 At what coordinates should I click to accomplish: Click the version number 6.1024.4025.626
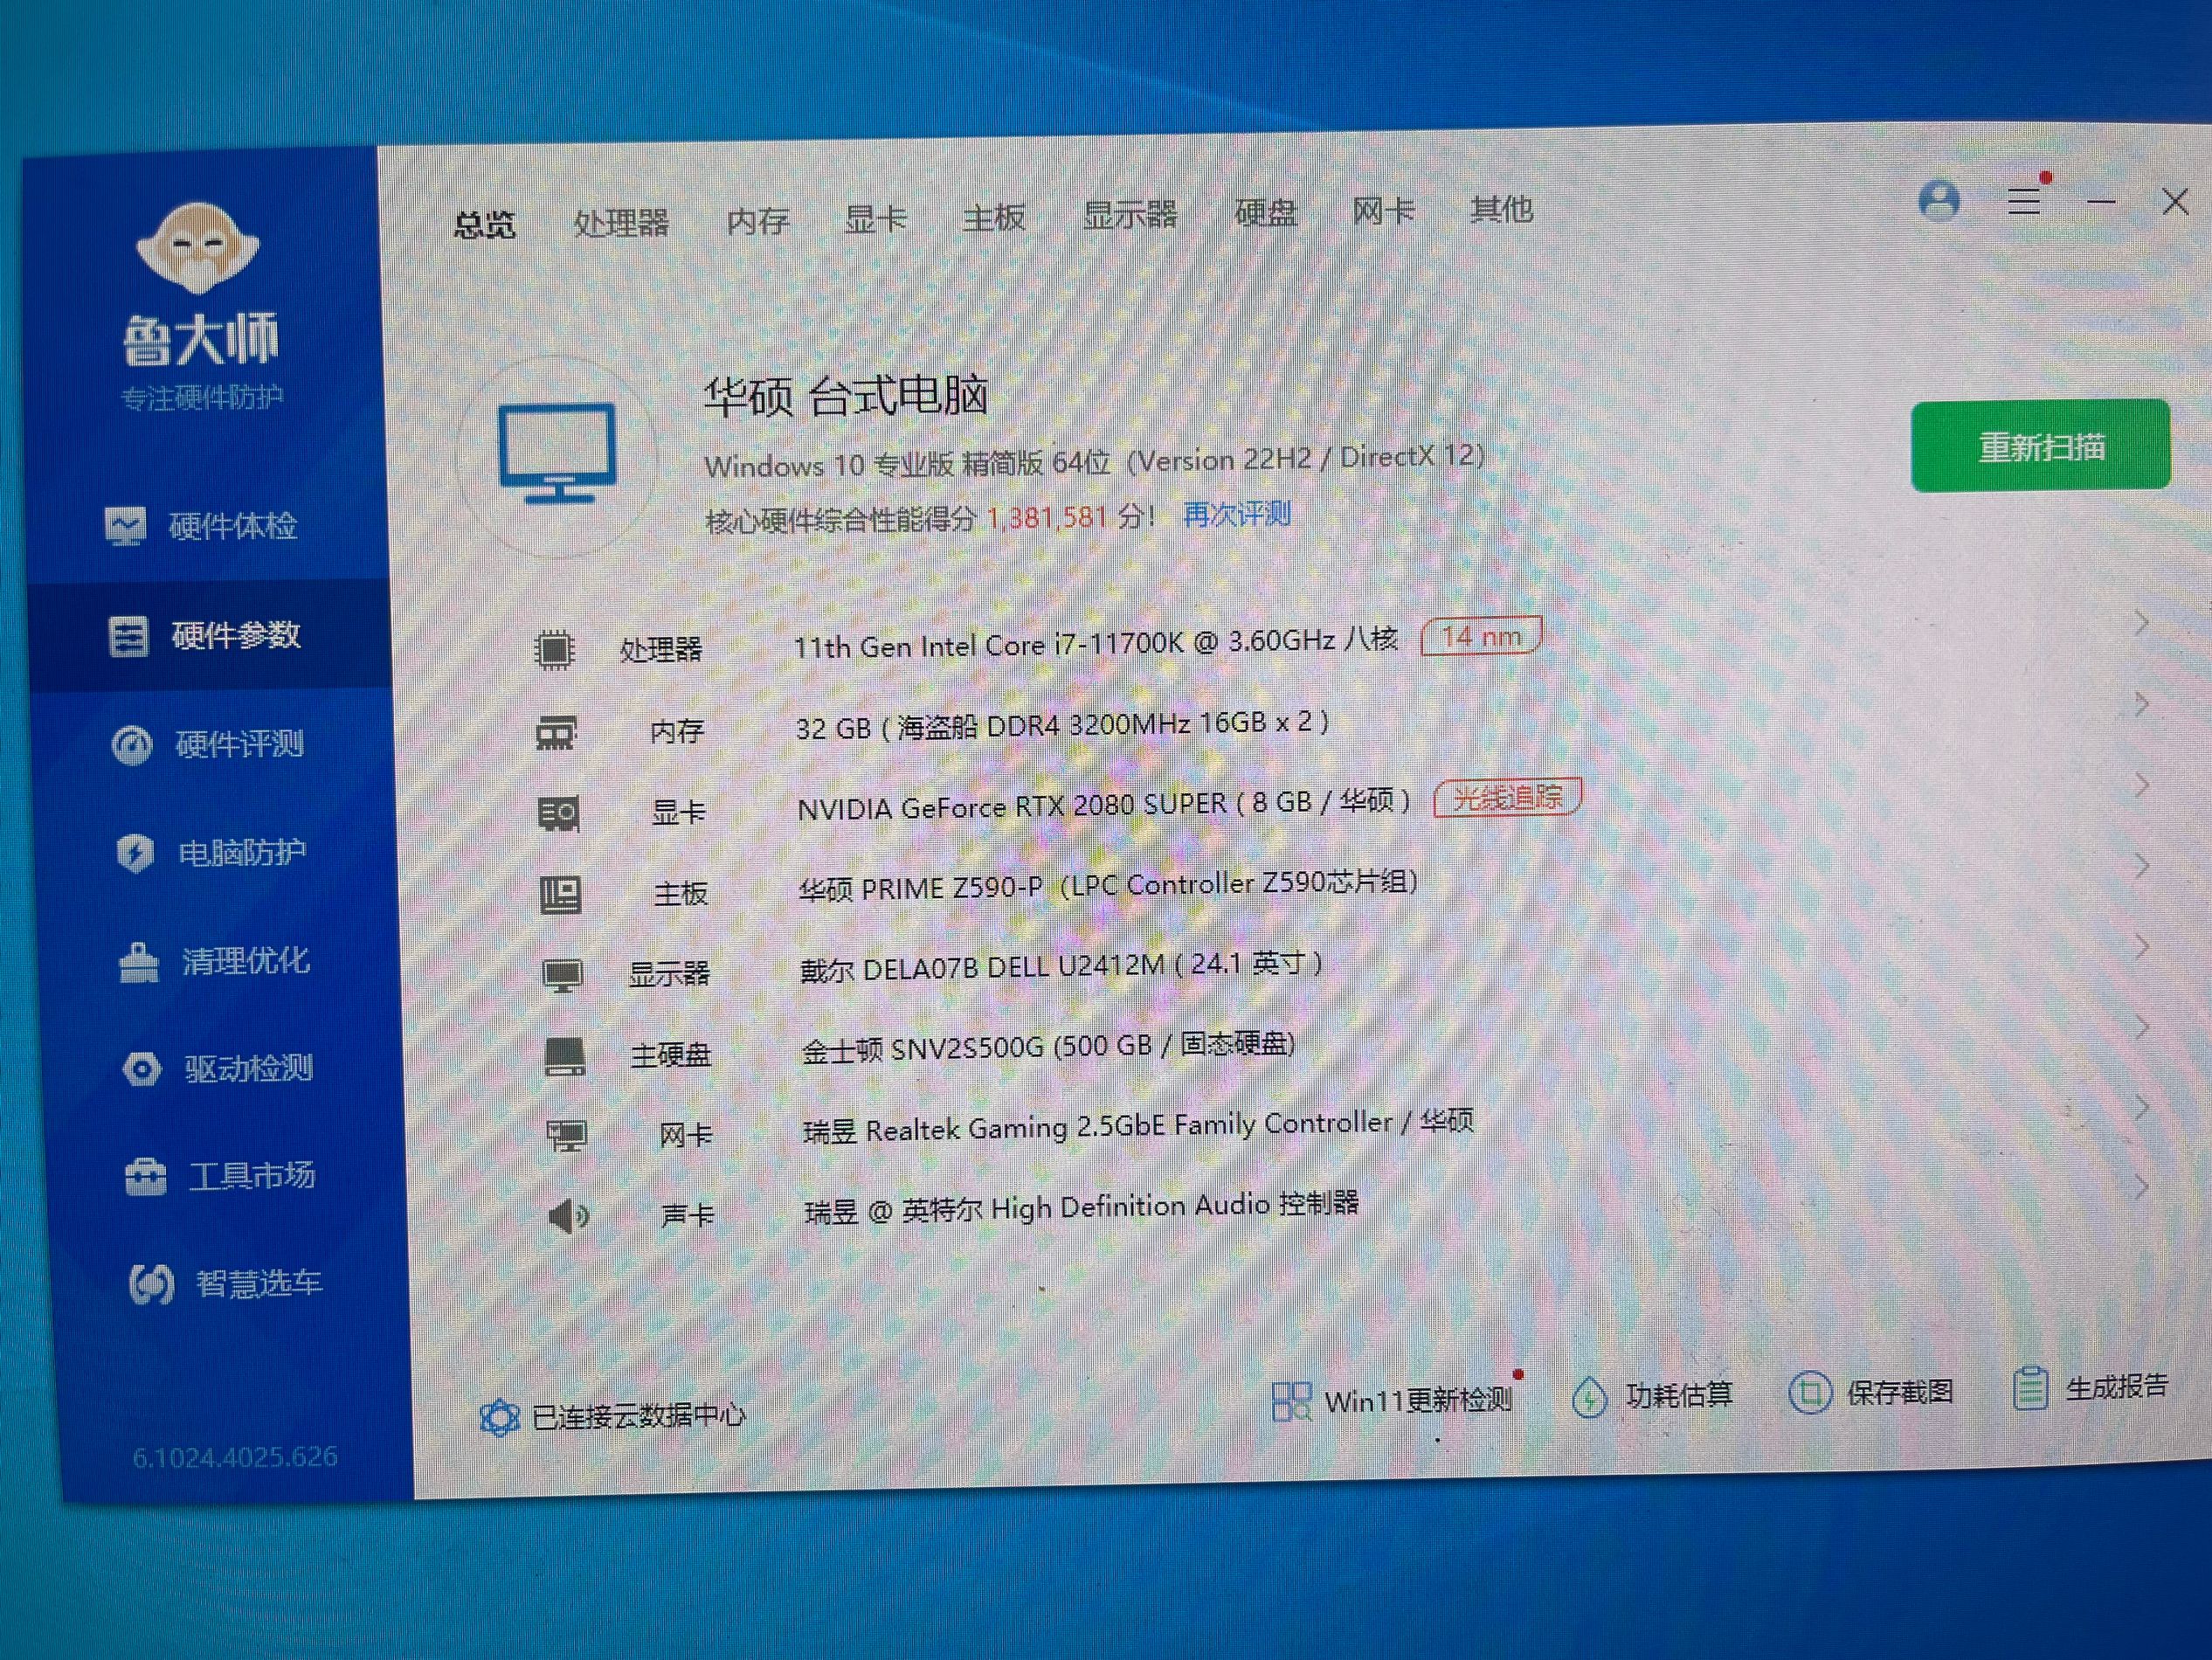235,1457
